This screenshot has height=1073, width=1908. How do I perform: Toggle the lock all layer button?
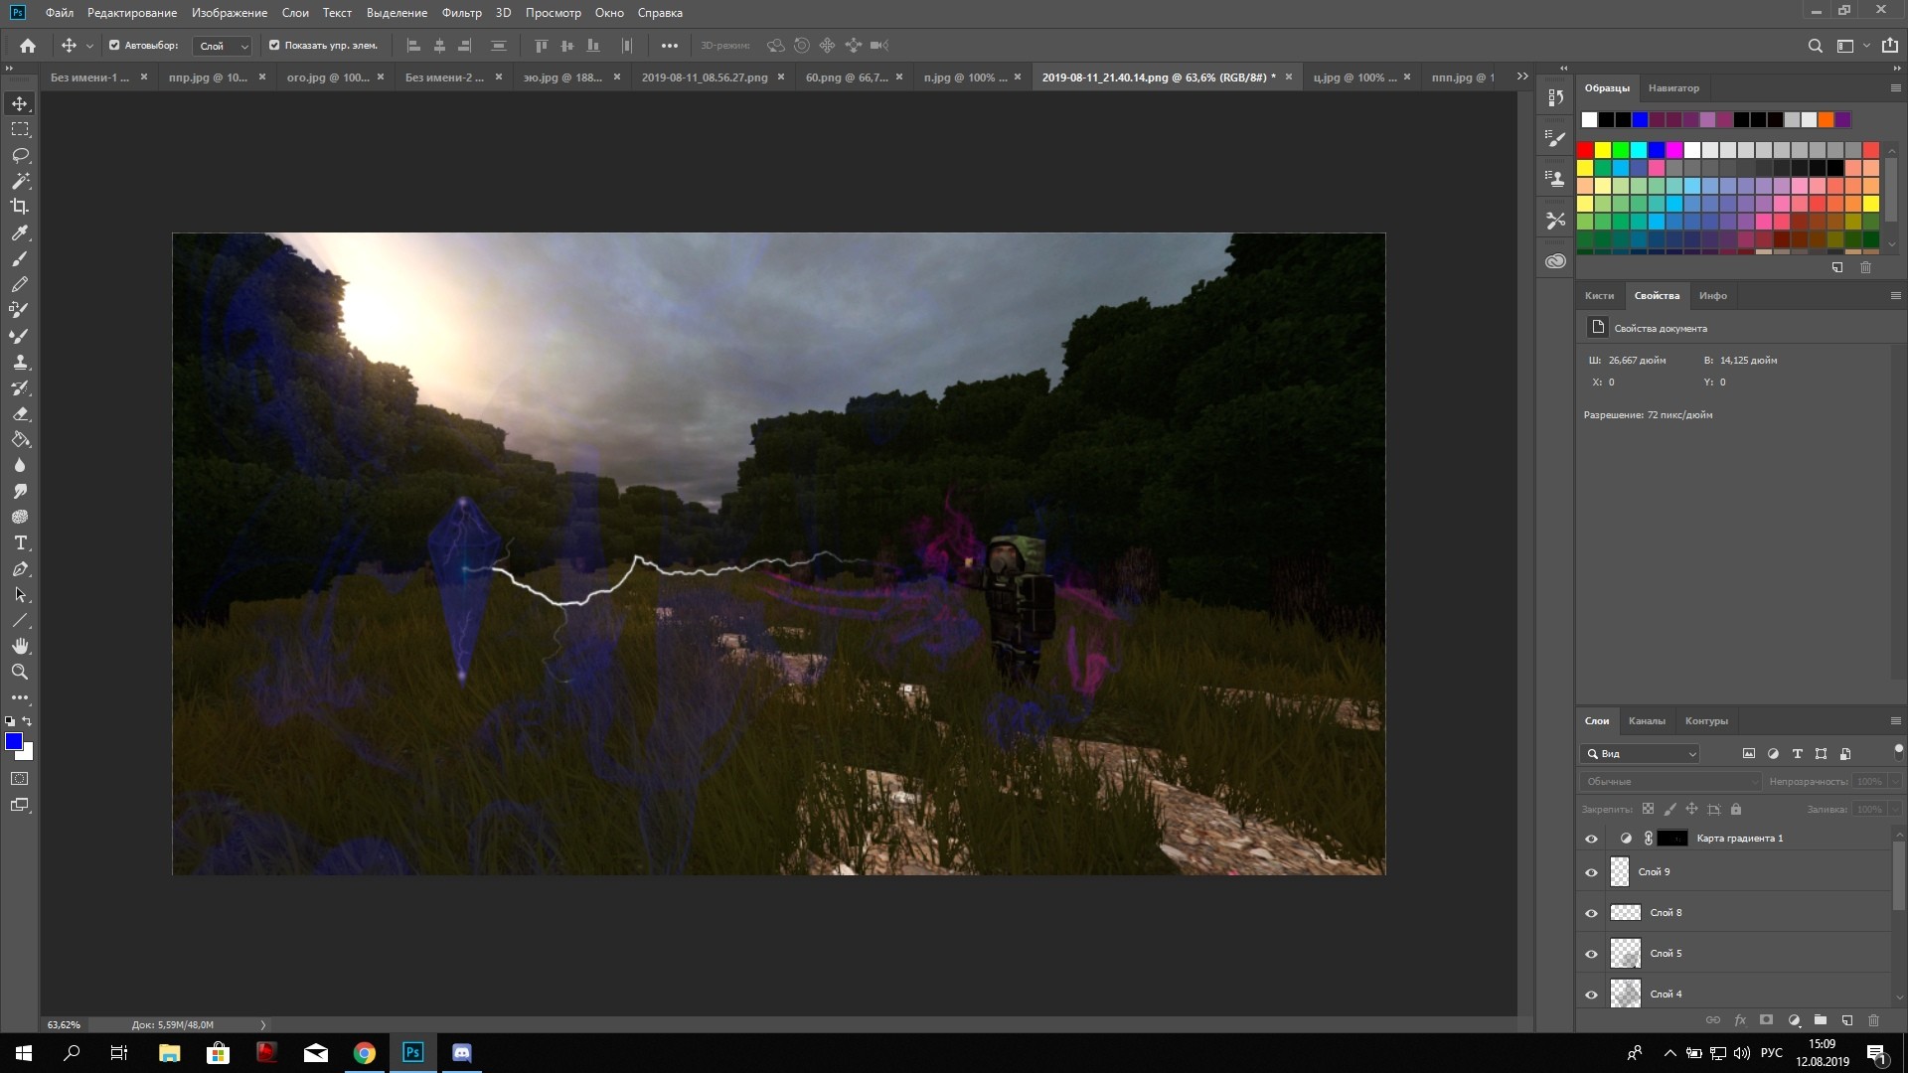click(x=1736, y=810)
